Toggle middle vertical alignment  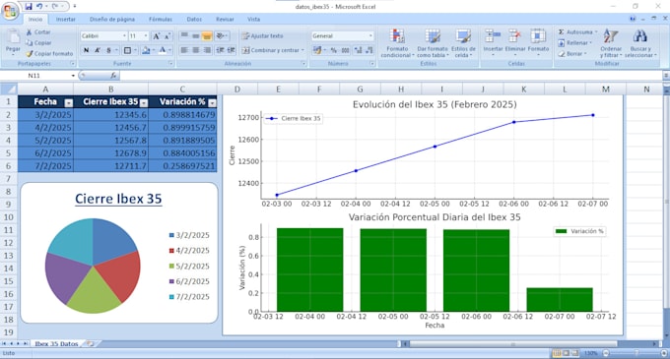tap(196, 36)
